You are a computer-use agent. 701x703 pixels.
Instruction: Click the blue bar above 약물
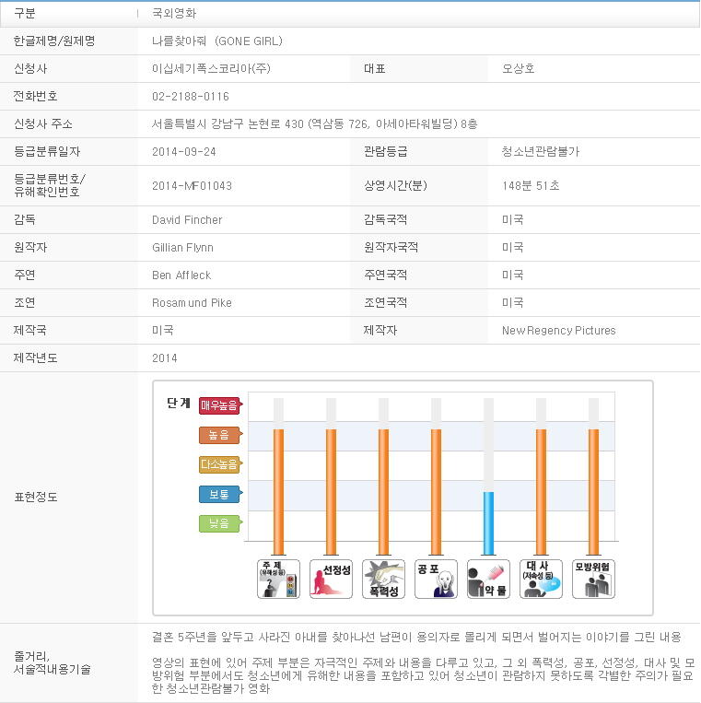click(x=488, y=523)
